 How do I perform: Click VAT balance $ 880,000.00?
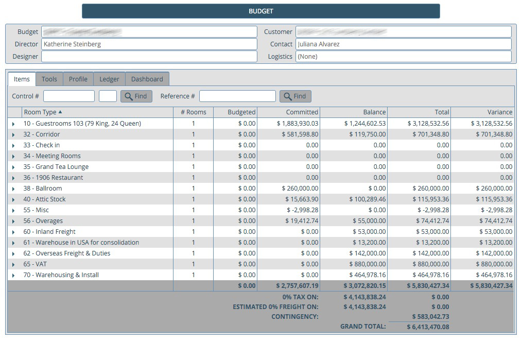[368, 264]
